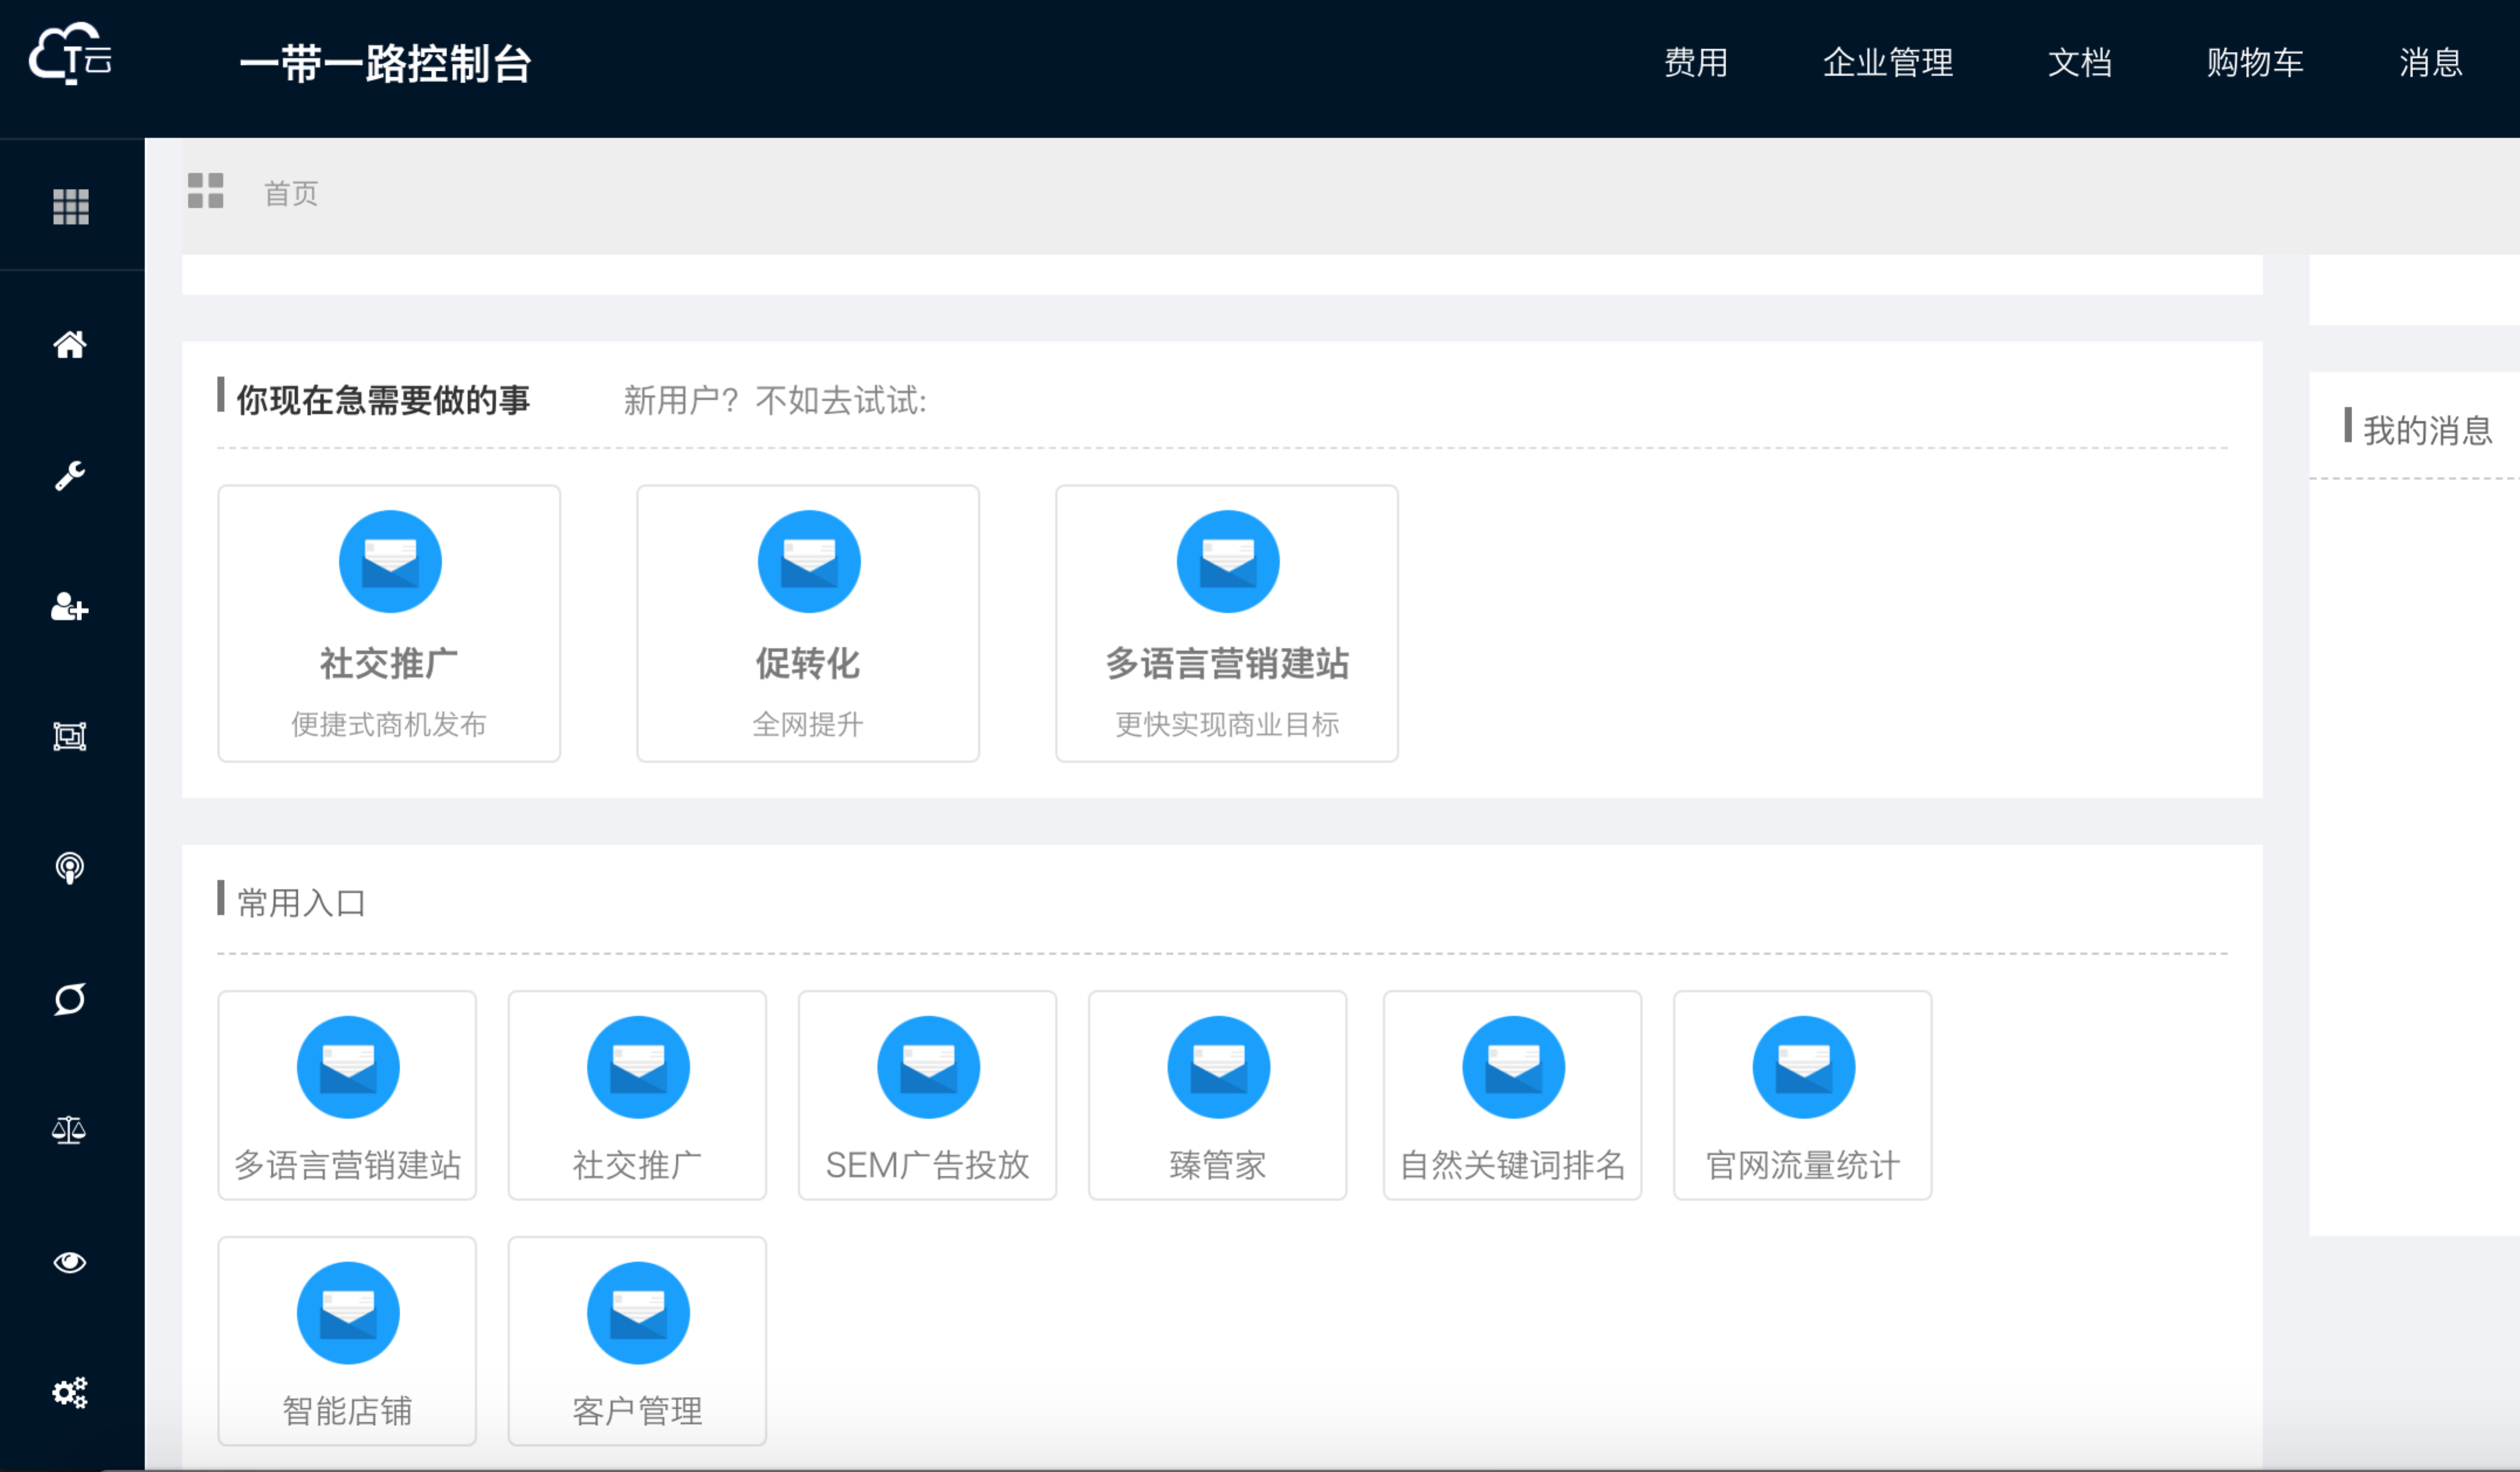Screen dimensions: 2520x1472
Task: Click the 促转化 card to 全网提升
Action: (x=807, y=625)
